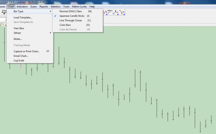
Task: Select the Y-shaped wave-pattern tool icon
Action: click(122, 12)
